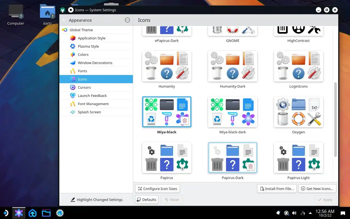Click the trash overlay on Miya-black theme

point(185,121)
